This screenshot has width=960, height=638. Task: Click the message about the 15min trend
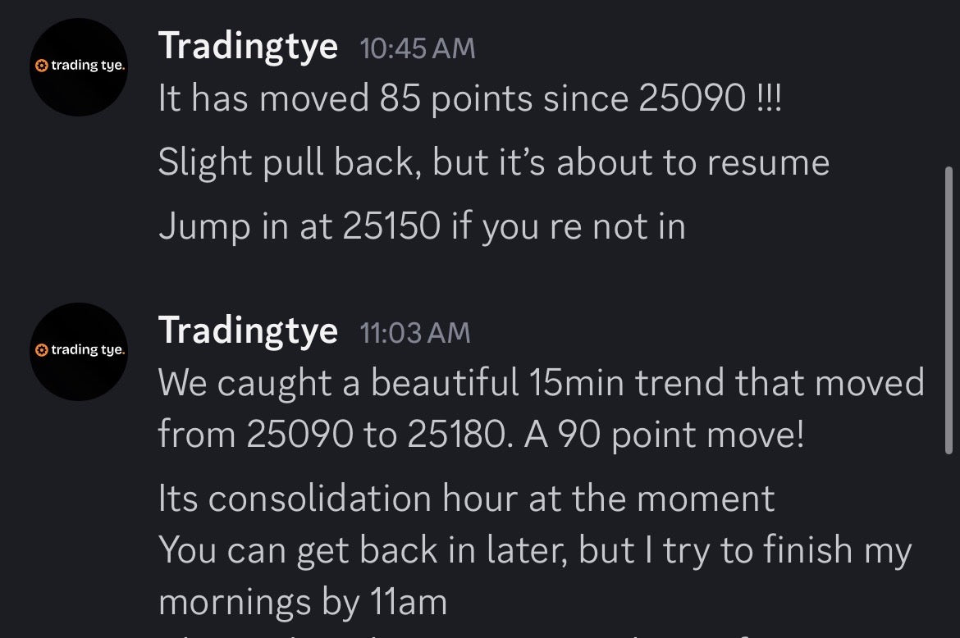click(542, 382)
